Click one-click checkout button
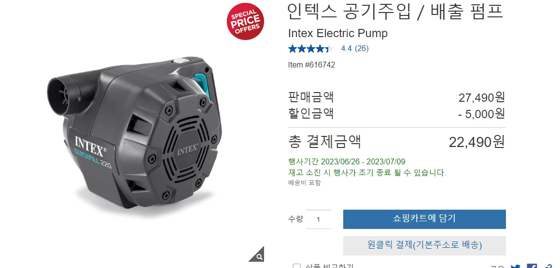560x268 pixels. (424, 245)
